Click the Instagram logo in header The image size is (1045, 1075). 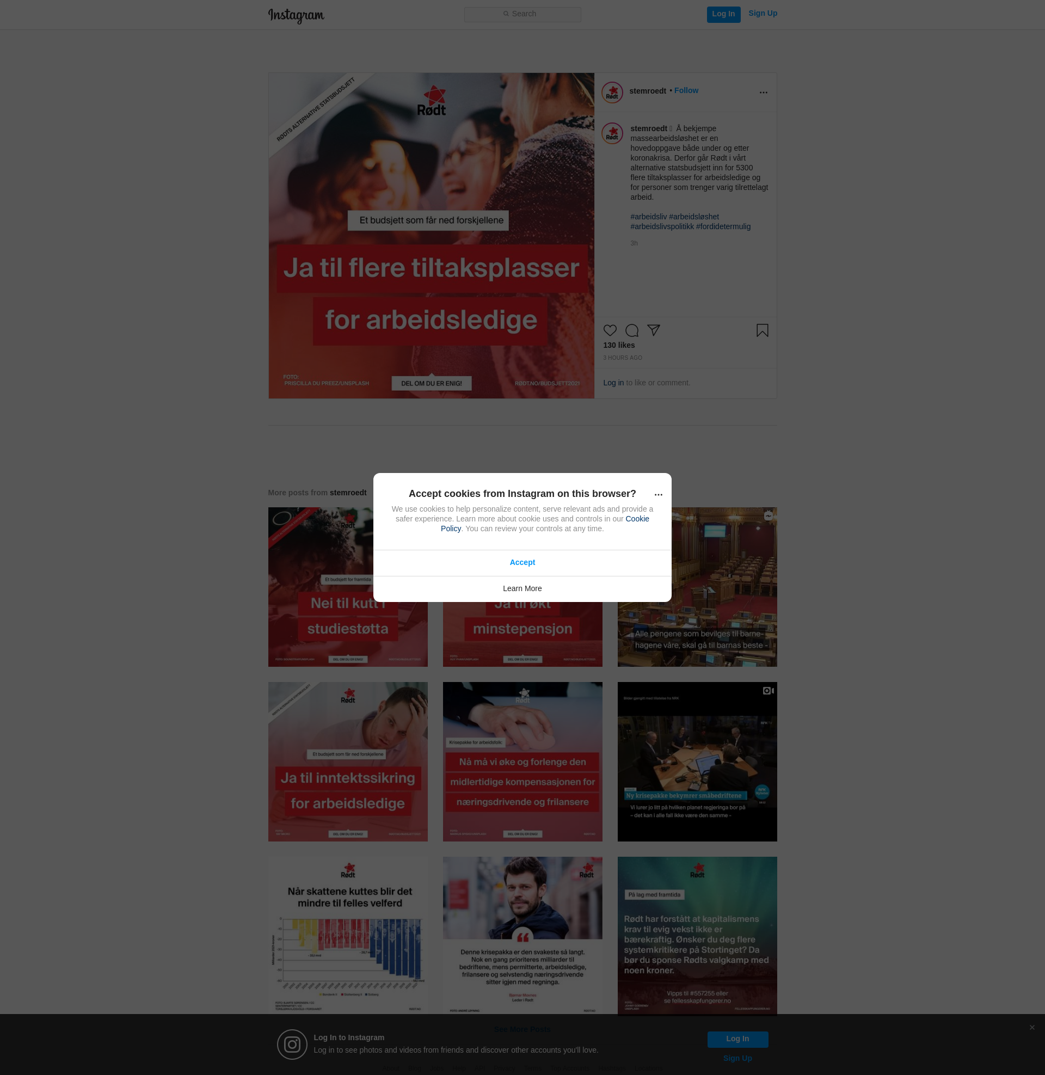click(296, 15)
